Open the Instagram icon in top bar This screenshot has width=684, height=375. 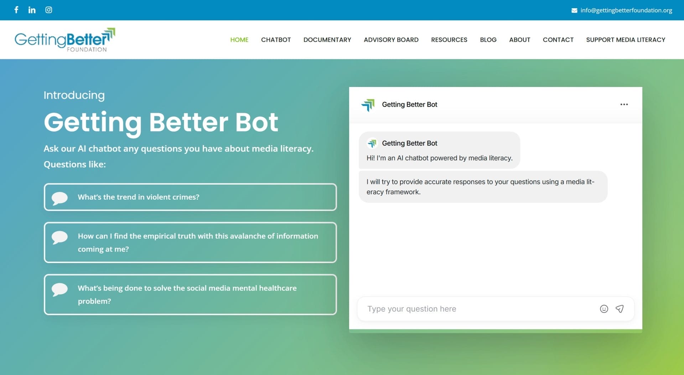pyautogui.click(x=49, y=10)
